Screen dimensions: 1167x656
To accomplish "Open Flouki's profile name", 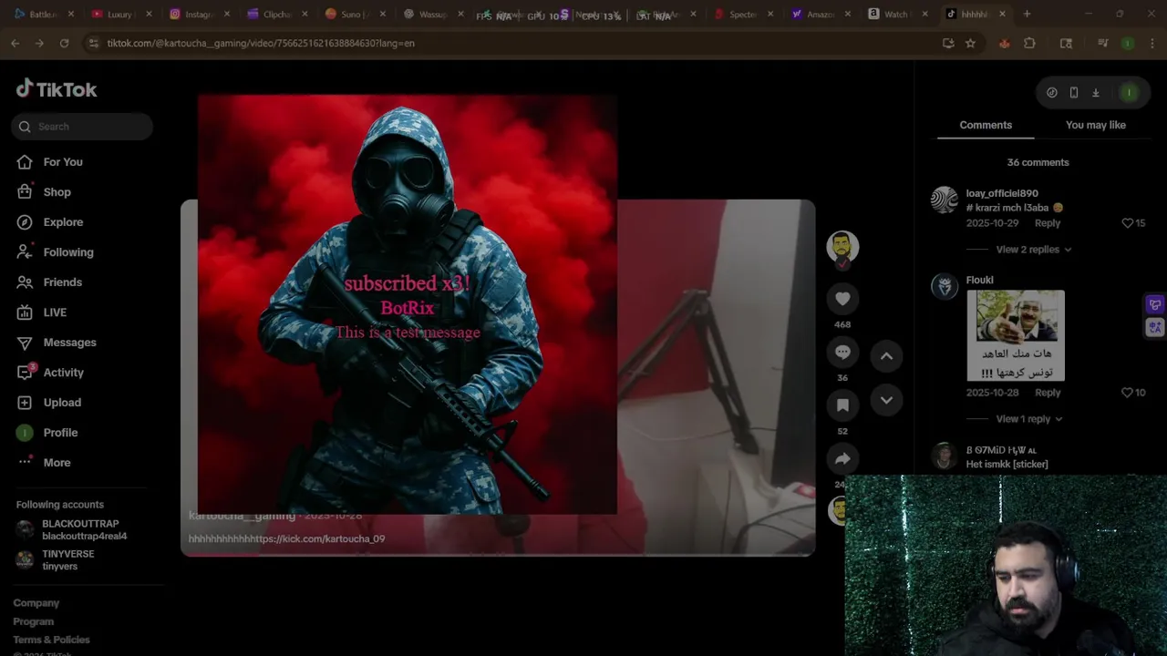I will (980, 280).
